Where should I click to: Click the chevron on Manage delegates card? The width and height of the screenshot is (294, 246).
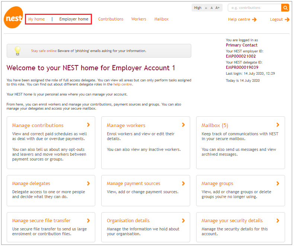click(89, 184)
